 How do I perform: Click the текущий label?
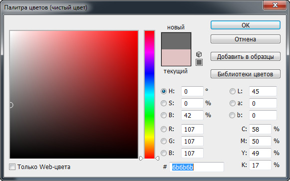click(176, 71)
